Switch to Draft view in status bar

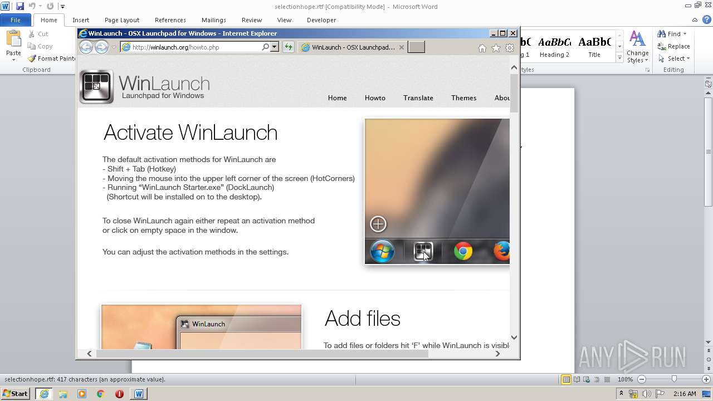tap(607, 379)
